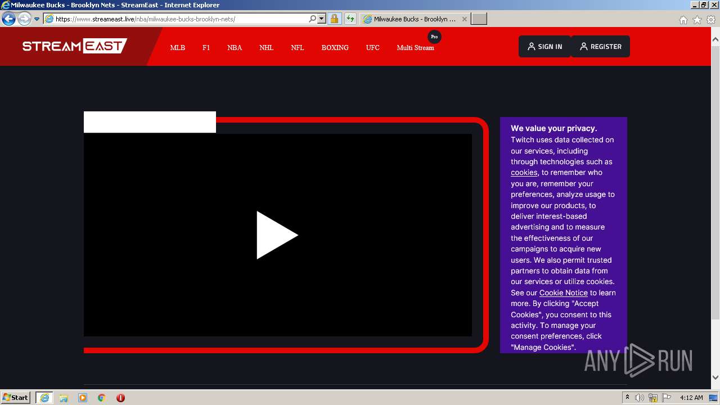Click the 4:12 AM system clock
Viewport: 720px width, 405px height.
691,398
